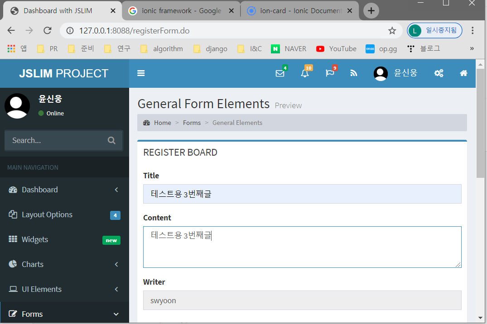Open the messages envelope icon
487x324 pixels.
point(280,73)
